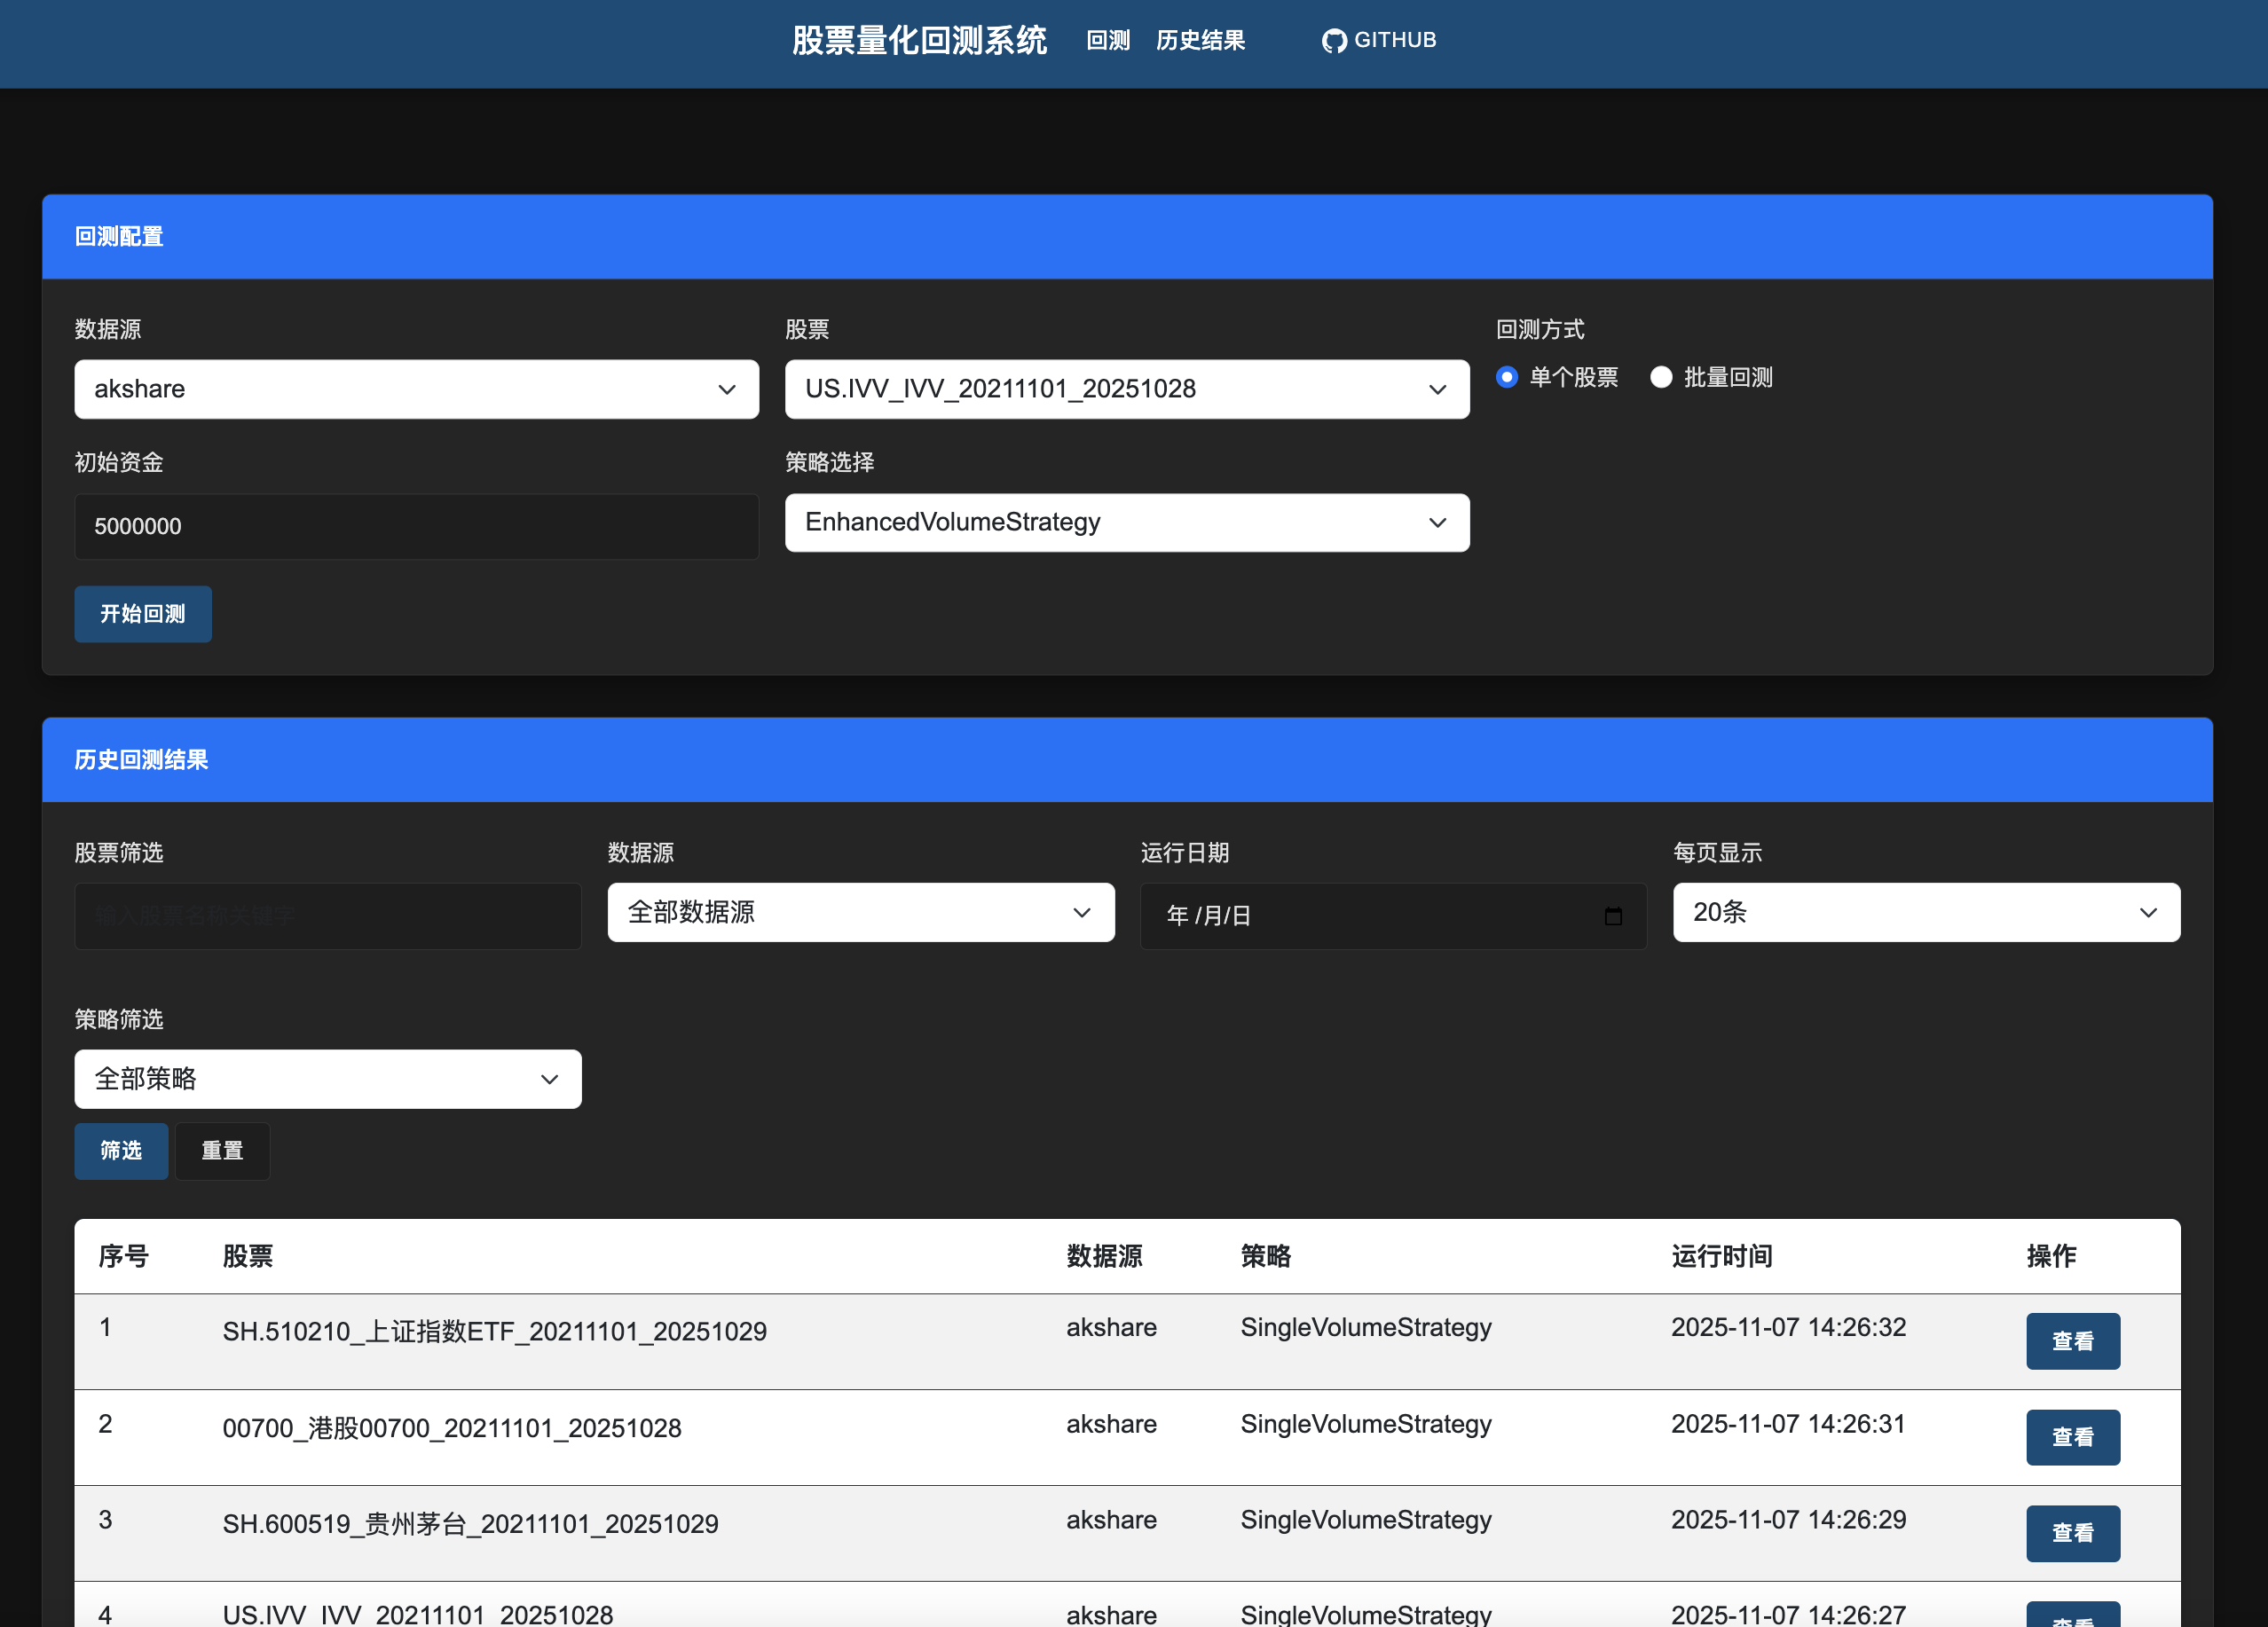This screenshot has width=2268, height=1627.
Task: Open the akshare 数据源 dropdown
Action: tap(416, 389)
